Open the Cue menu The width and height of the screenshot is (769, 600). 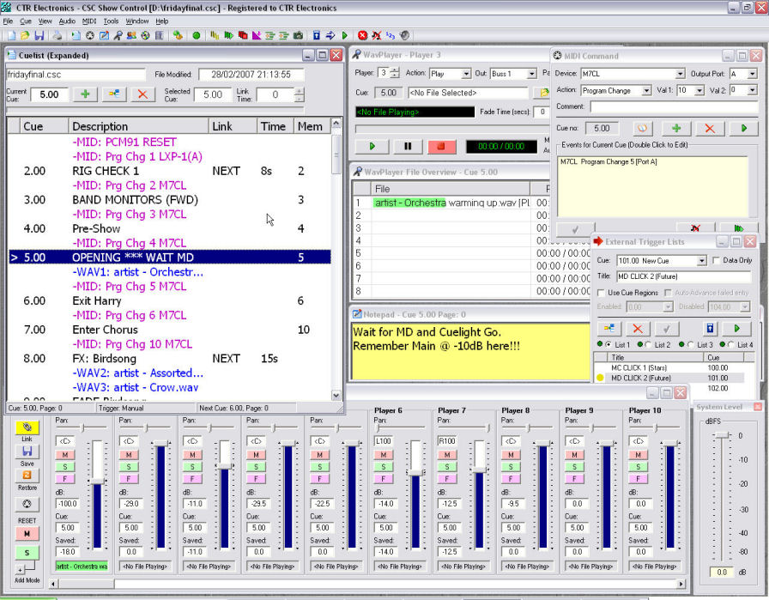click(x=26, y=21)
